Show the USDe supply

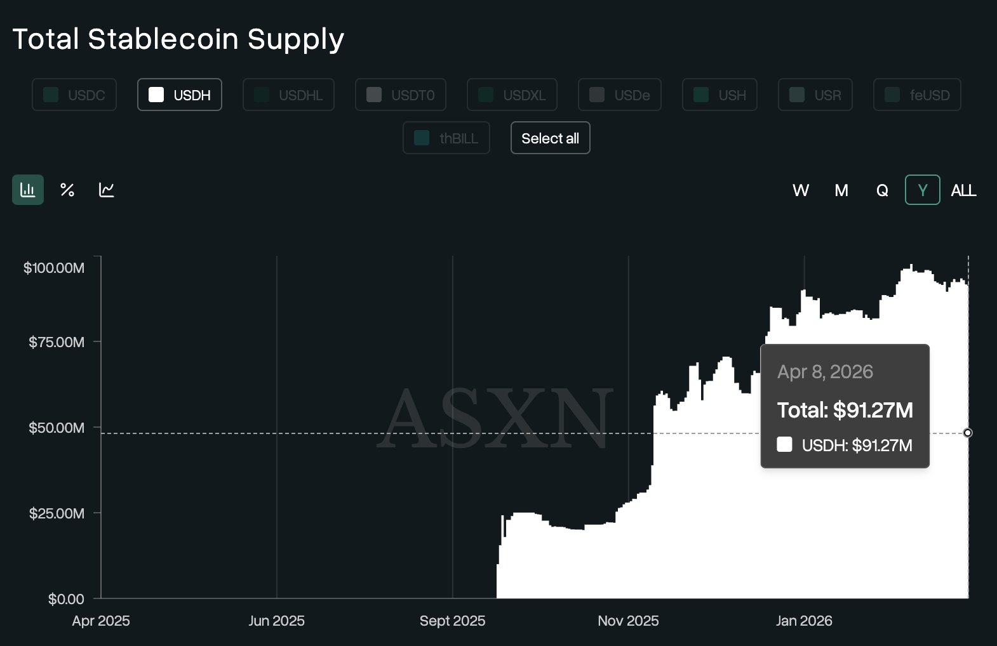620,95
